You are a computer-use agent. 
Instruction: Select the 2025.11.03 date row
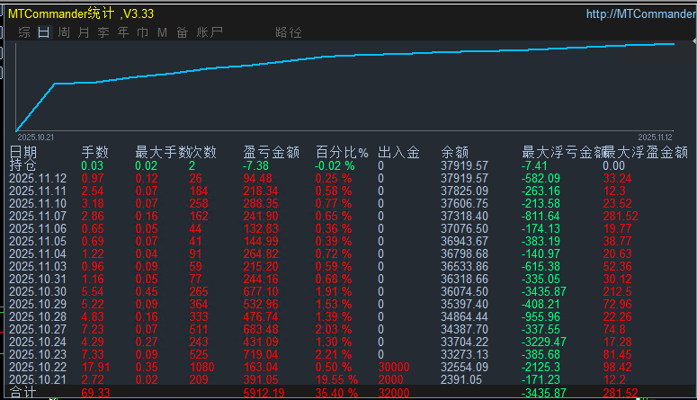(38, 266)
